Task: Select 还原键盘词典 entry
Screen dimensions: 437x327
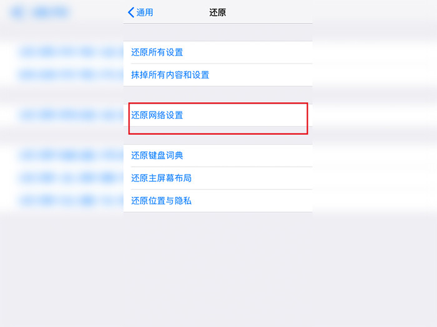Action: 157,156
